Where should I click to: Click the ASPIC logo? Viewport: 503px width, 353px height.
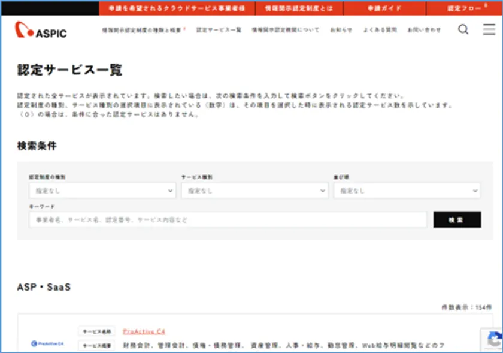click(x=41, y=30)
